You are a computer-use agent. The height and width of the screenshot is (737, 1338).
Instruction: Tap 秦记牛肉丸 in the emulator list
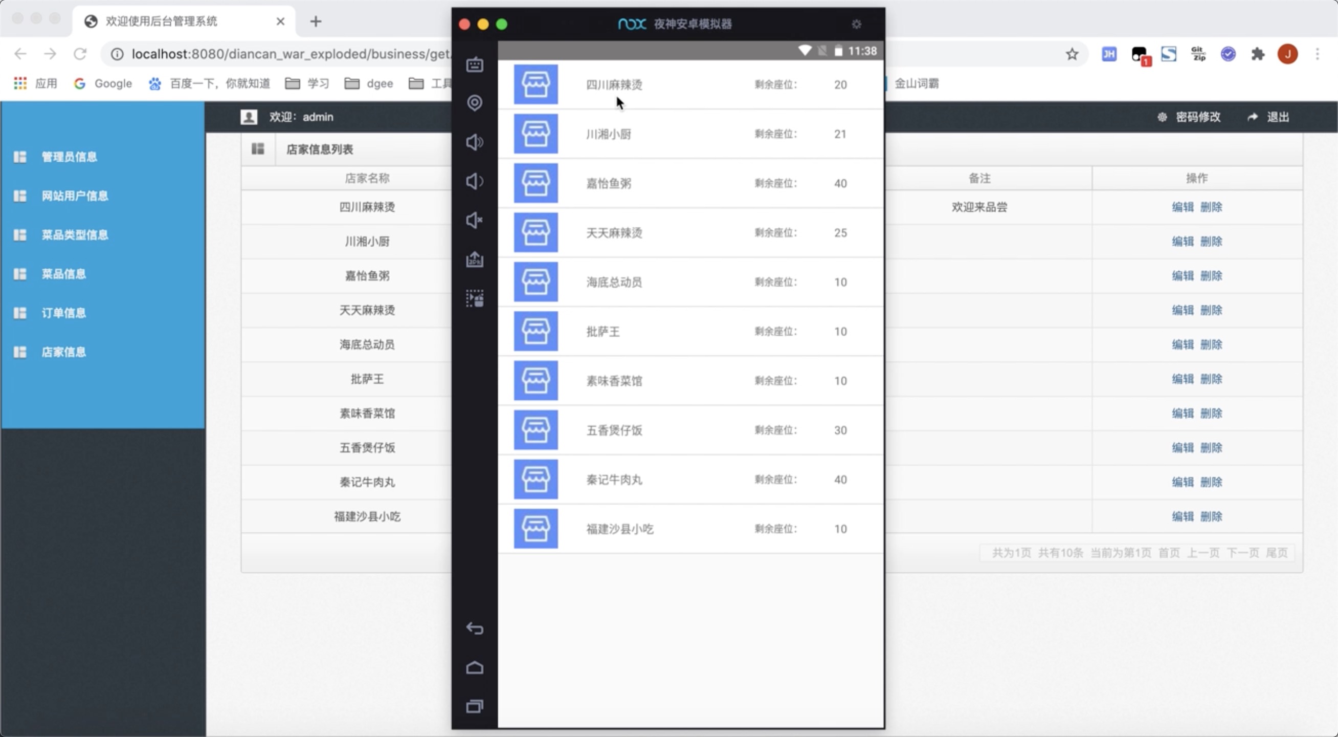point(614,480)
